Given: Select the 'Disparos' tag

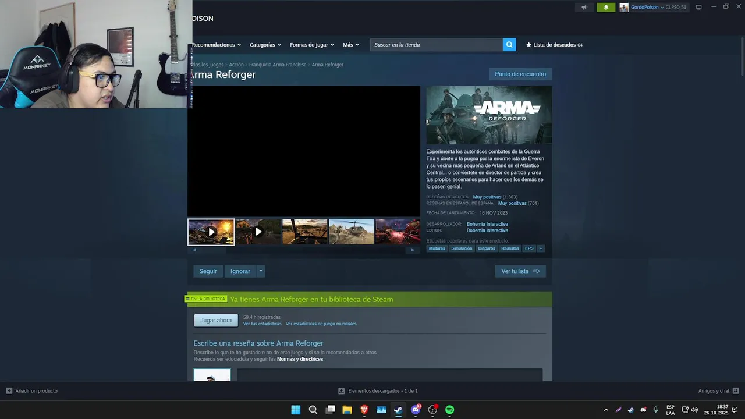Looking at the screenshot, I should click(487, 248).
